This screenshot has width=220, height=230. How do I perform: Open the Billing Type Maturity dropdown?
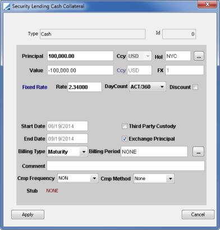(67, 151)
